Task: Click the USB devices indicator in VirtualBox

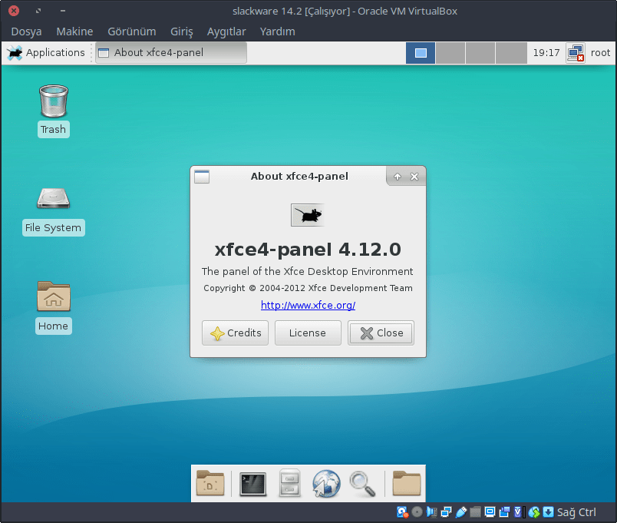Action: [460, 512]
